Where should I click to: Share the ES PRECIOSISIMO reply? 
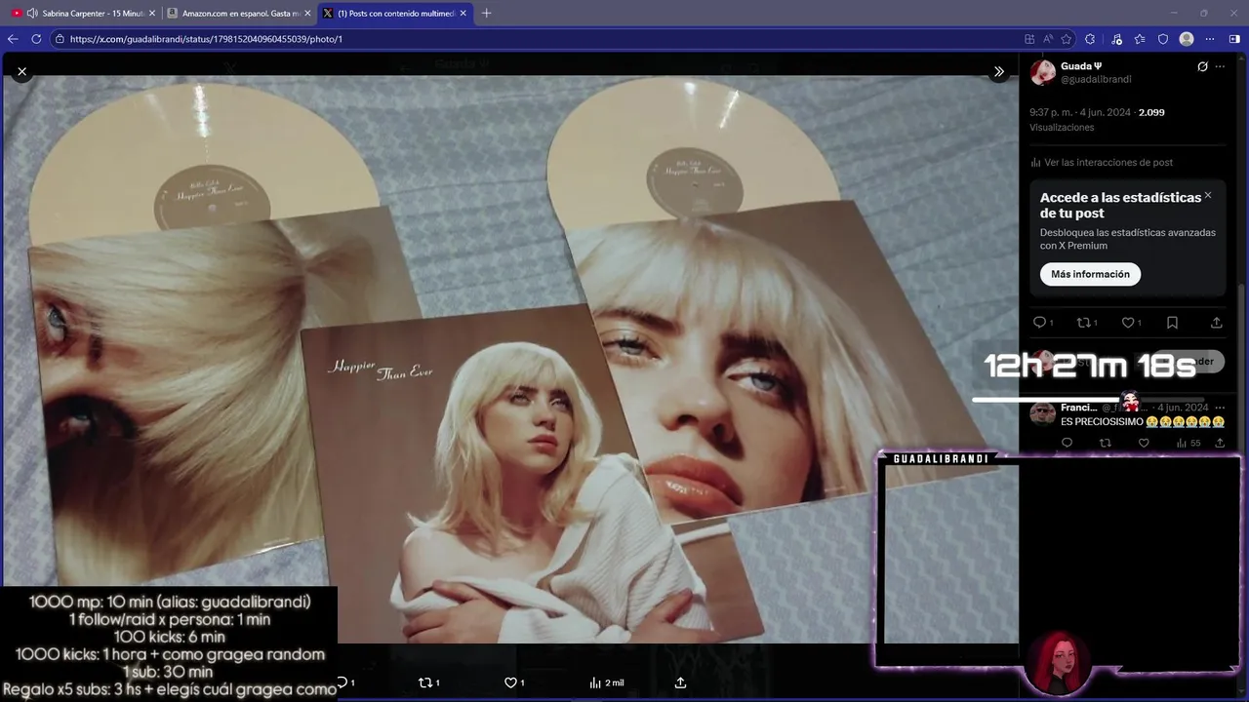[1220, 443]
